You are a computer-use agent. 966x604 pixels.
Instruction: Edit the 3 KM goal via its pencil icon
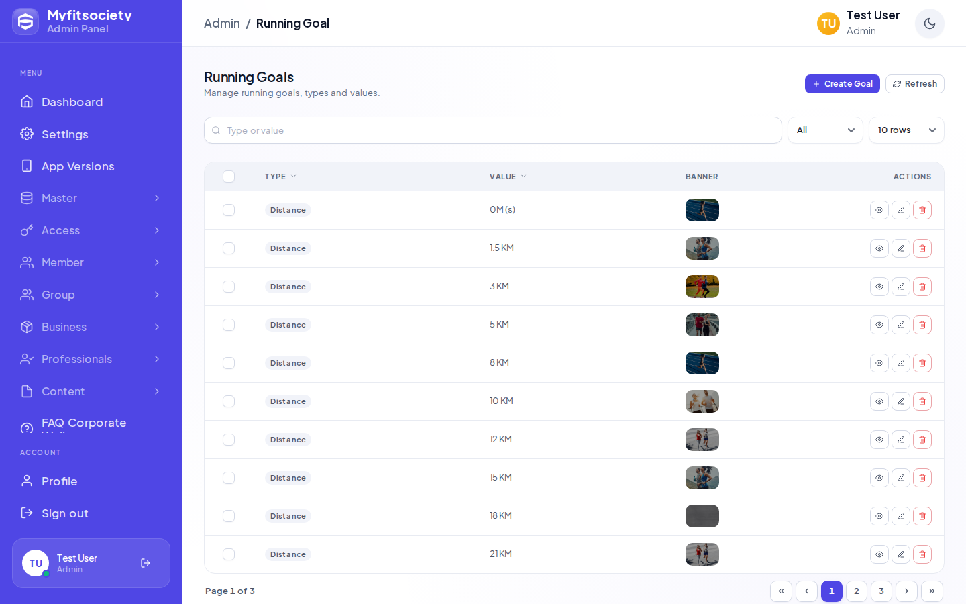(x=901, y=287)
